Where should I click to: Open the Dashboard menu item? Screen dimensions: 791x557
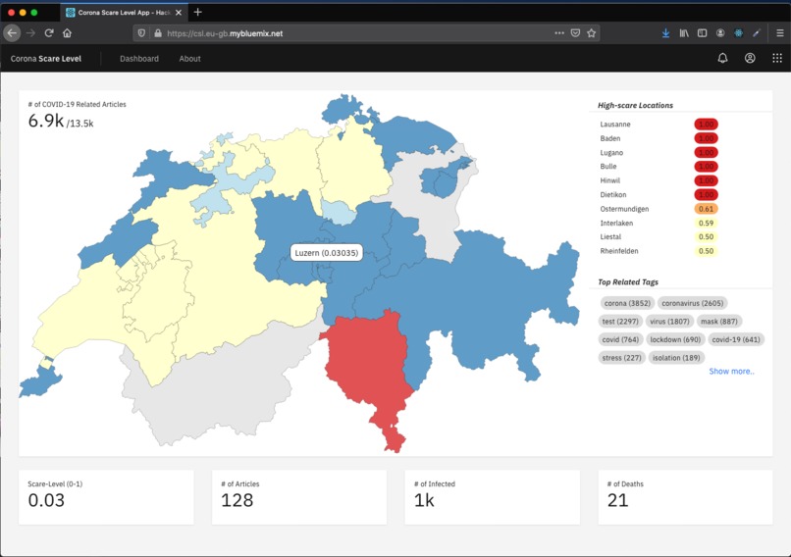point(139,59)
